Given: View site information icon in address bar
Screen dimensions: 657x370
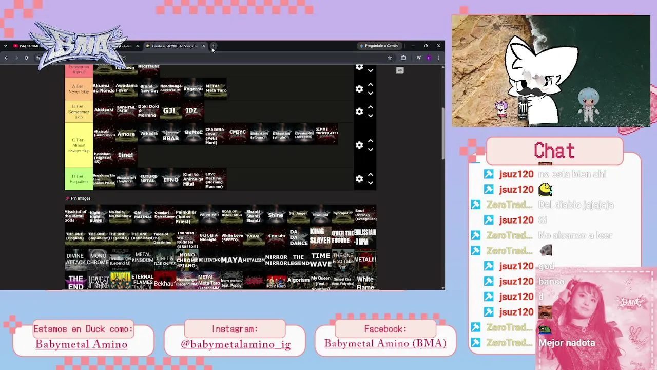Looking at the screenshot, I should coord(38,58).
